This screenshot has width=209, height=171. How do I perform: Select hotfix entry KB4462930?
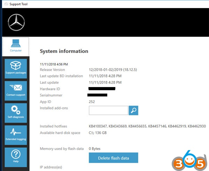197,126
